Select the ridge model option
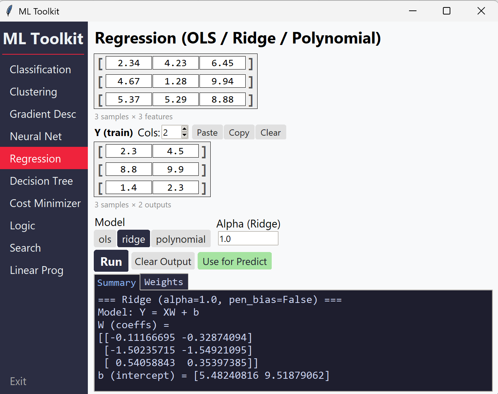Image resolution: width=498 pixels, height=394 pixels. 134,239
